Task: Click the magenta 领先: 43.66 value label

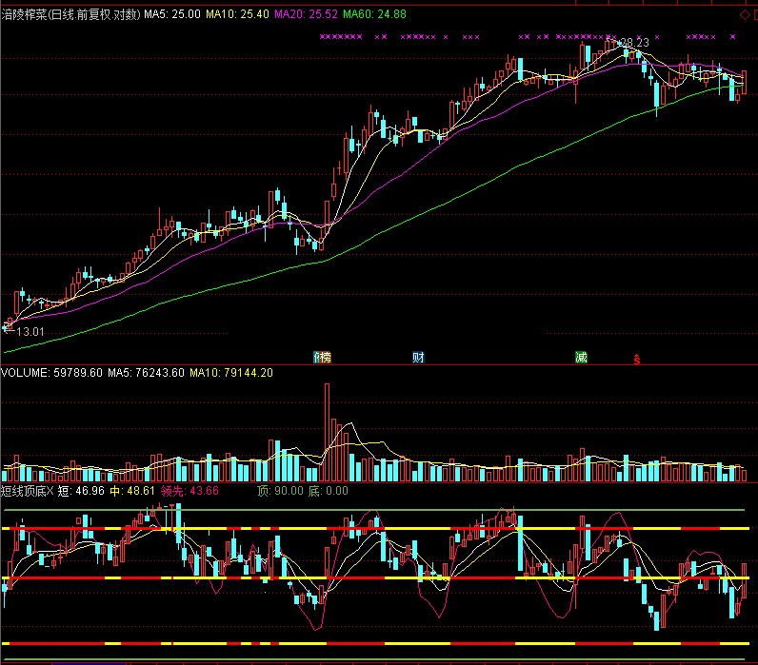Action: (189, 491)
